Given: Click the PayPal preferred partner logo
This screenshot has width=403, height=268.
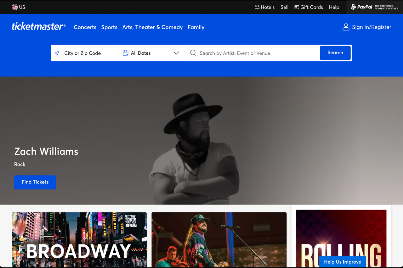Looking at the screenshot, I should click(x=374, y=7).
